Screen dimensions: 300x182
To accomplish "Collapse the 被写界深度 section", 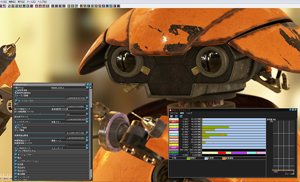I will pos(16,91).
